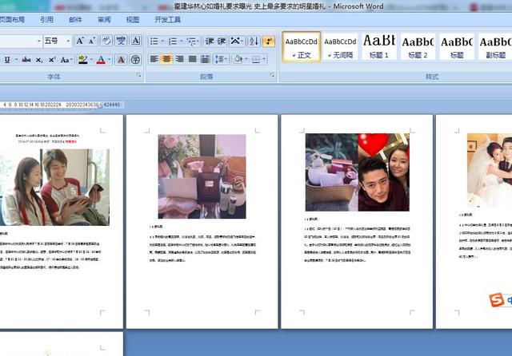Viewport: 512px width, 356px height.
Task: Click the Grow Font icon
Action: click(80, 41)
